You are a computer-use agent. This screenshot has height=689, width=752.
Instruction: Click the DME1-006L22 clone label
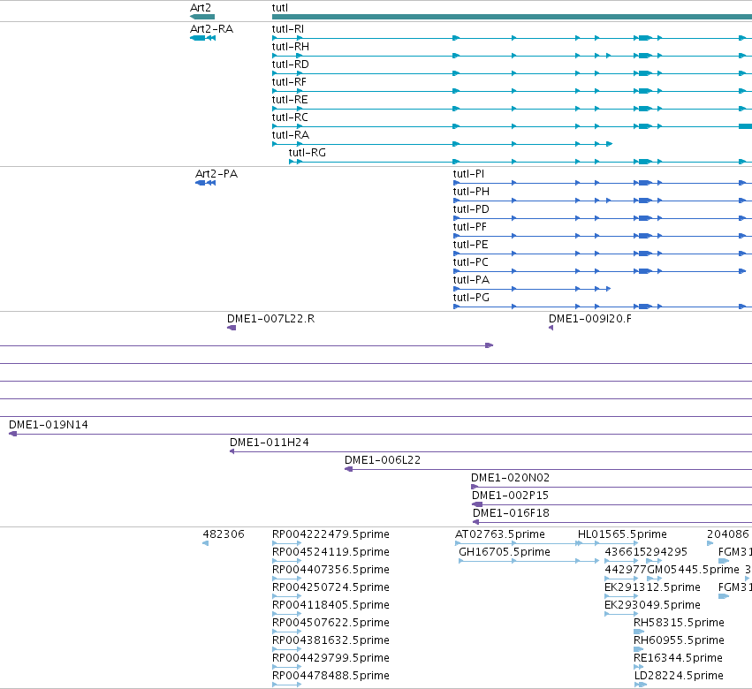click(x=383, y=460)
